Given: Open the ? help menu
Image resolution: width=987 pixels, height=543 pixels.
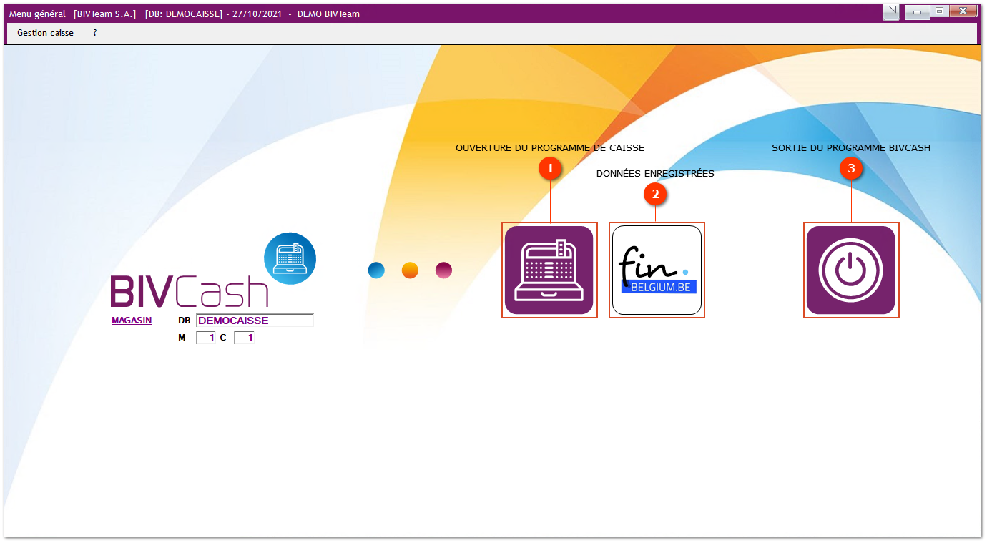Looking at the screenshot, I should (x=95, y=33).
